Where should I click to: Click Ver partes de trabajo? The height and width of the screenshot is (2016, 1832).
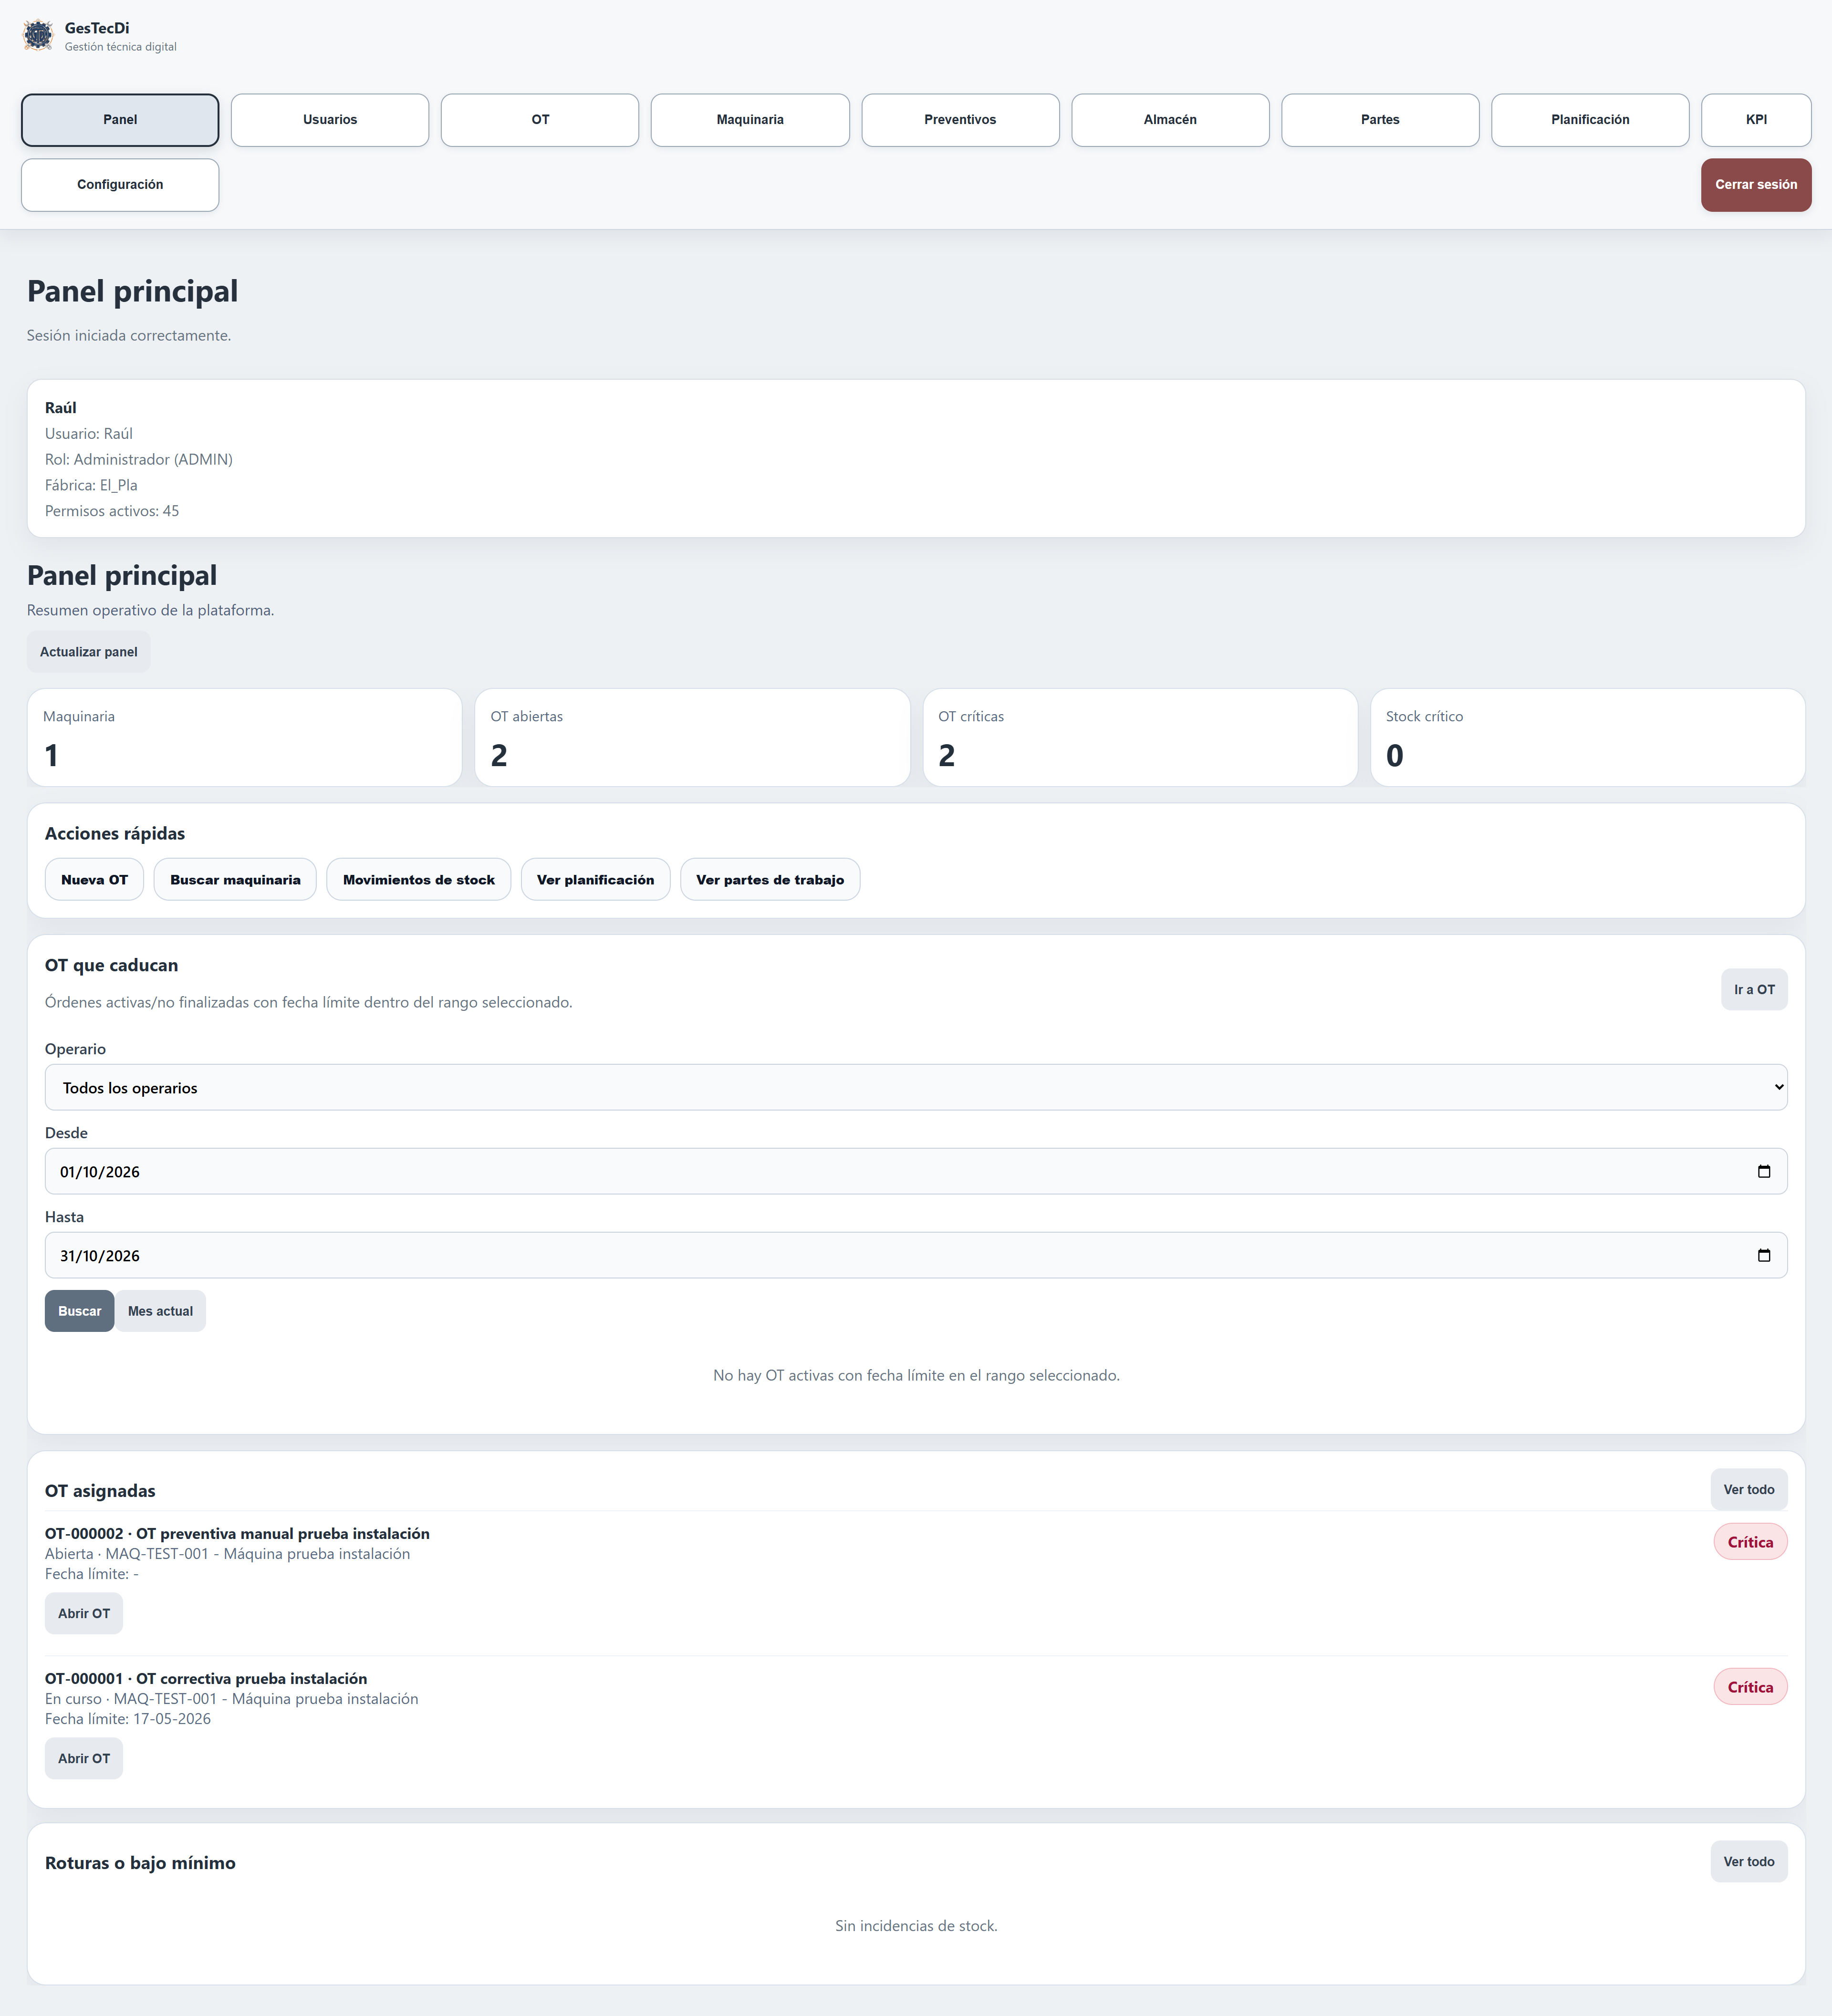click(x=770, y=879)
